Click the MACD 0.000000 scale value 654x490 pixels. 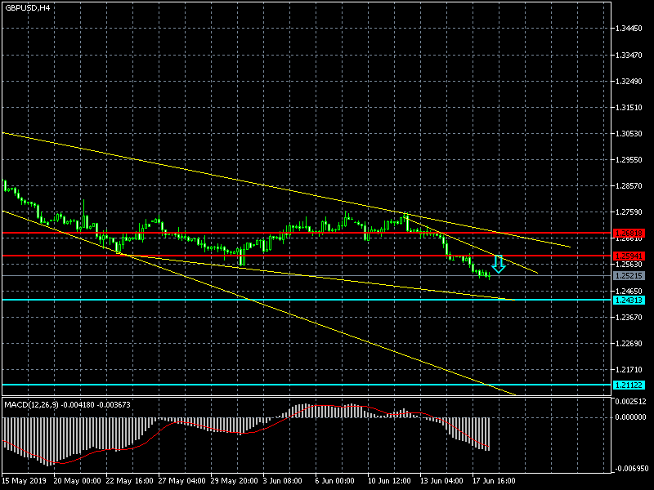coord(631,417)
